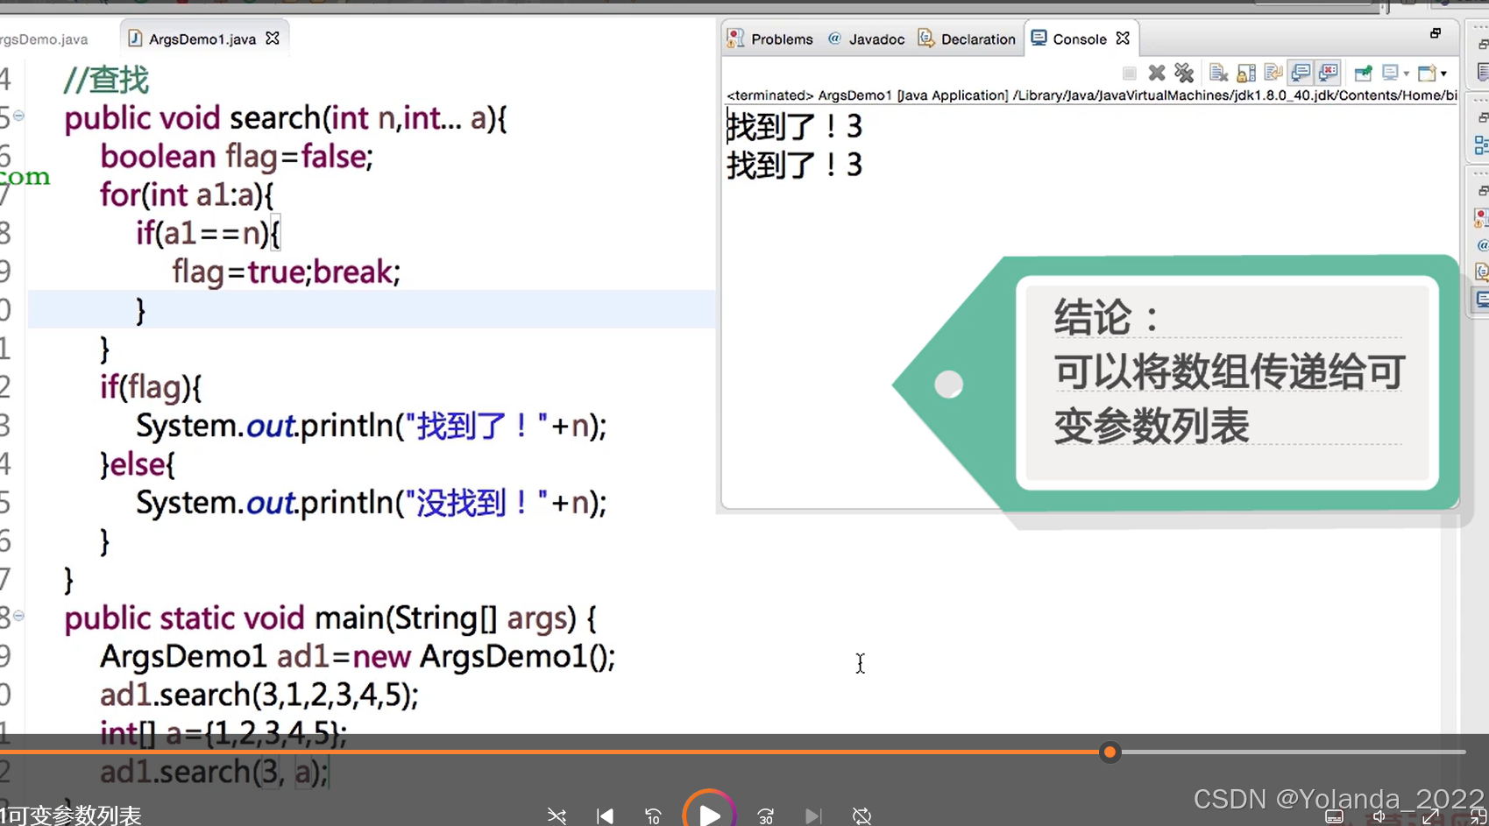Open the Problems view icon in right sidebar
The height and width of the screenshot is (826, 1489).
click(1481, 217)
